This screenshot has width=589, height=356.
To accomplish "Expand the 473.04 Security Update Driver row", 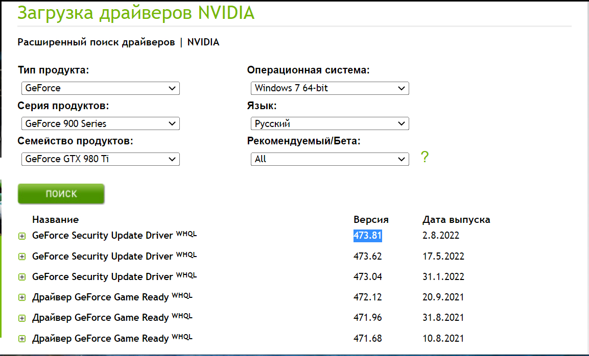I will pos(22,277).
